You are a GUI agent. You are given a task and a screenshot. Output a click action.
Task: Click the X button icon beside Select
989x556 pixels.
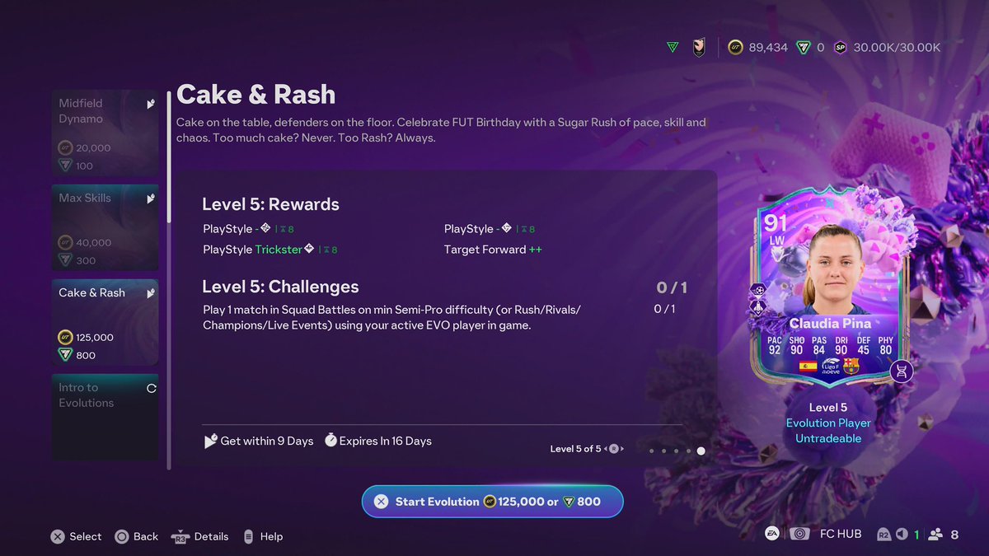coord(58,536)
